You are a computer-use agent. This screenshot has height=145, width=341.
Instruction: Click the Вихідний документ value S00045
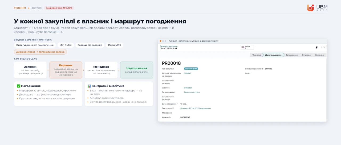point(269,69)
